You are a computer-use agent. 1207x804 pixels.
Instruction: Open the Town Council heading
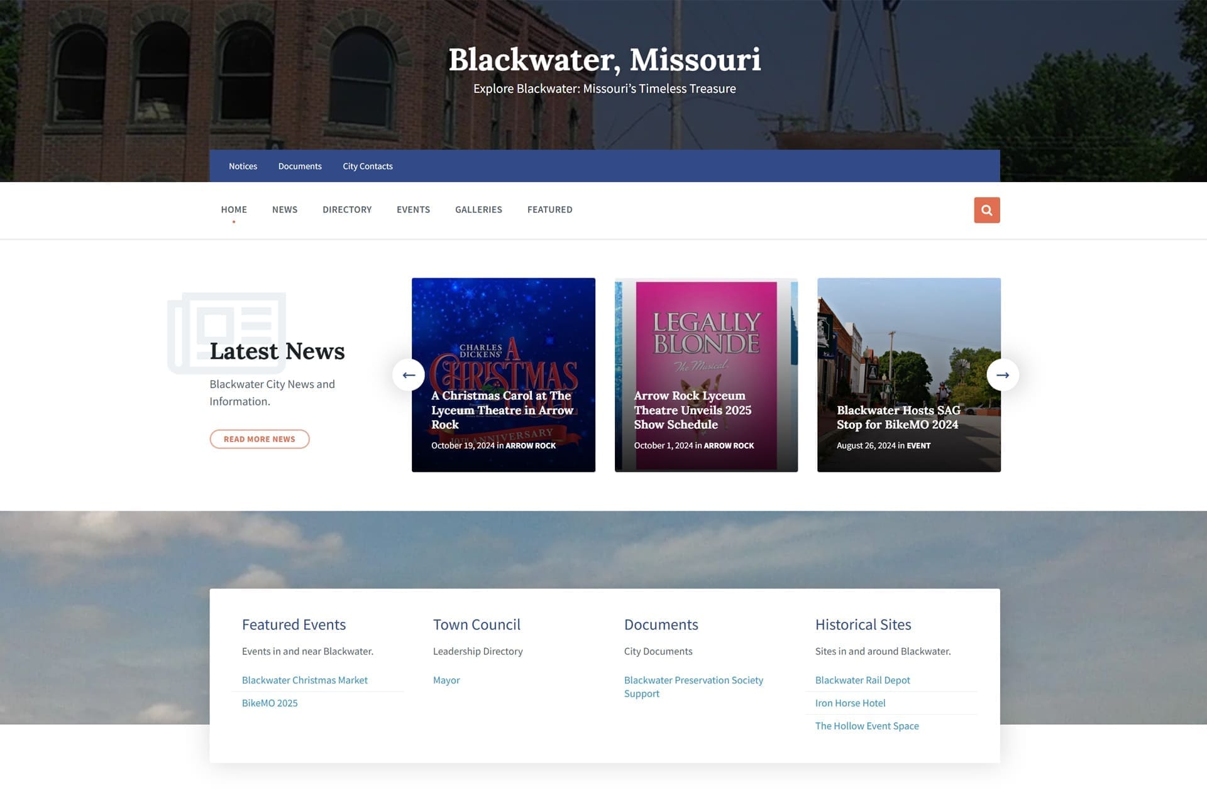click(x=477, y=624)
